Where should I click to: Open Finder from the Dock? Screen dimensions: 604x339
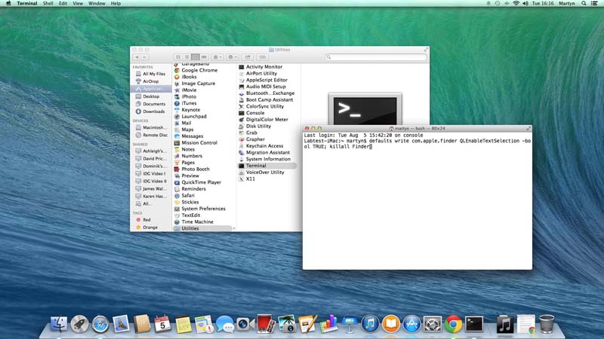(59, 324)
